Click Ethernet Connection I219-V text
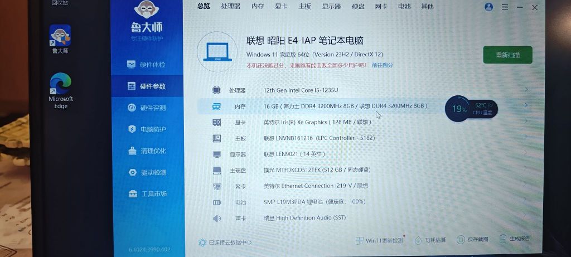Image resolution: width=571 pixels, height=257 pixels. [x=317, y=186]
